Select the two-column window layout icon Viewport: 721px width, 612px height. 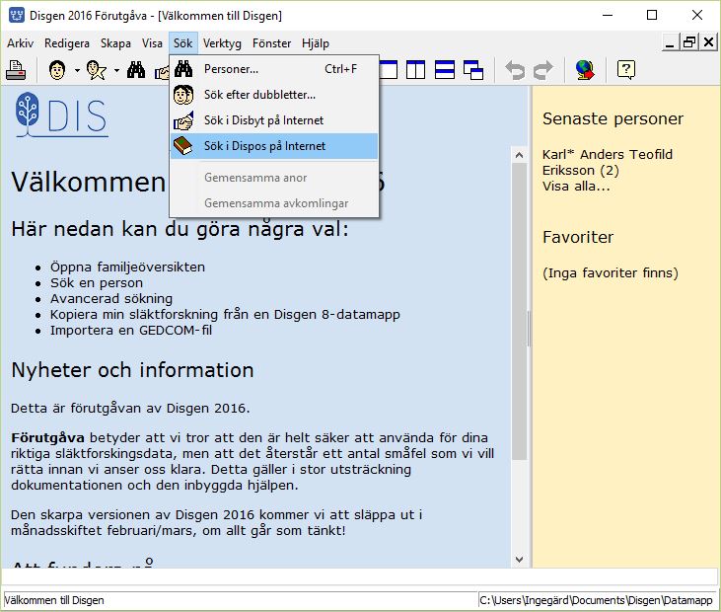point(415,70)
